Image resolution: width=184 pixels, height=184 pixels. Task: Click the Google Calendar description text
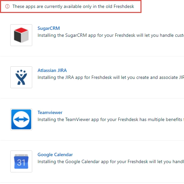(111, 162)
